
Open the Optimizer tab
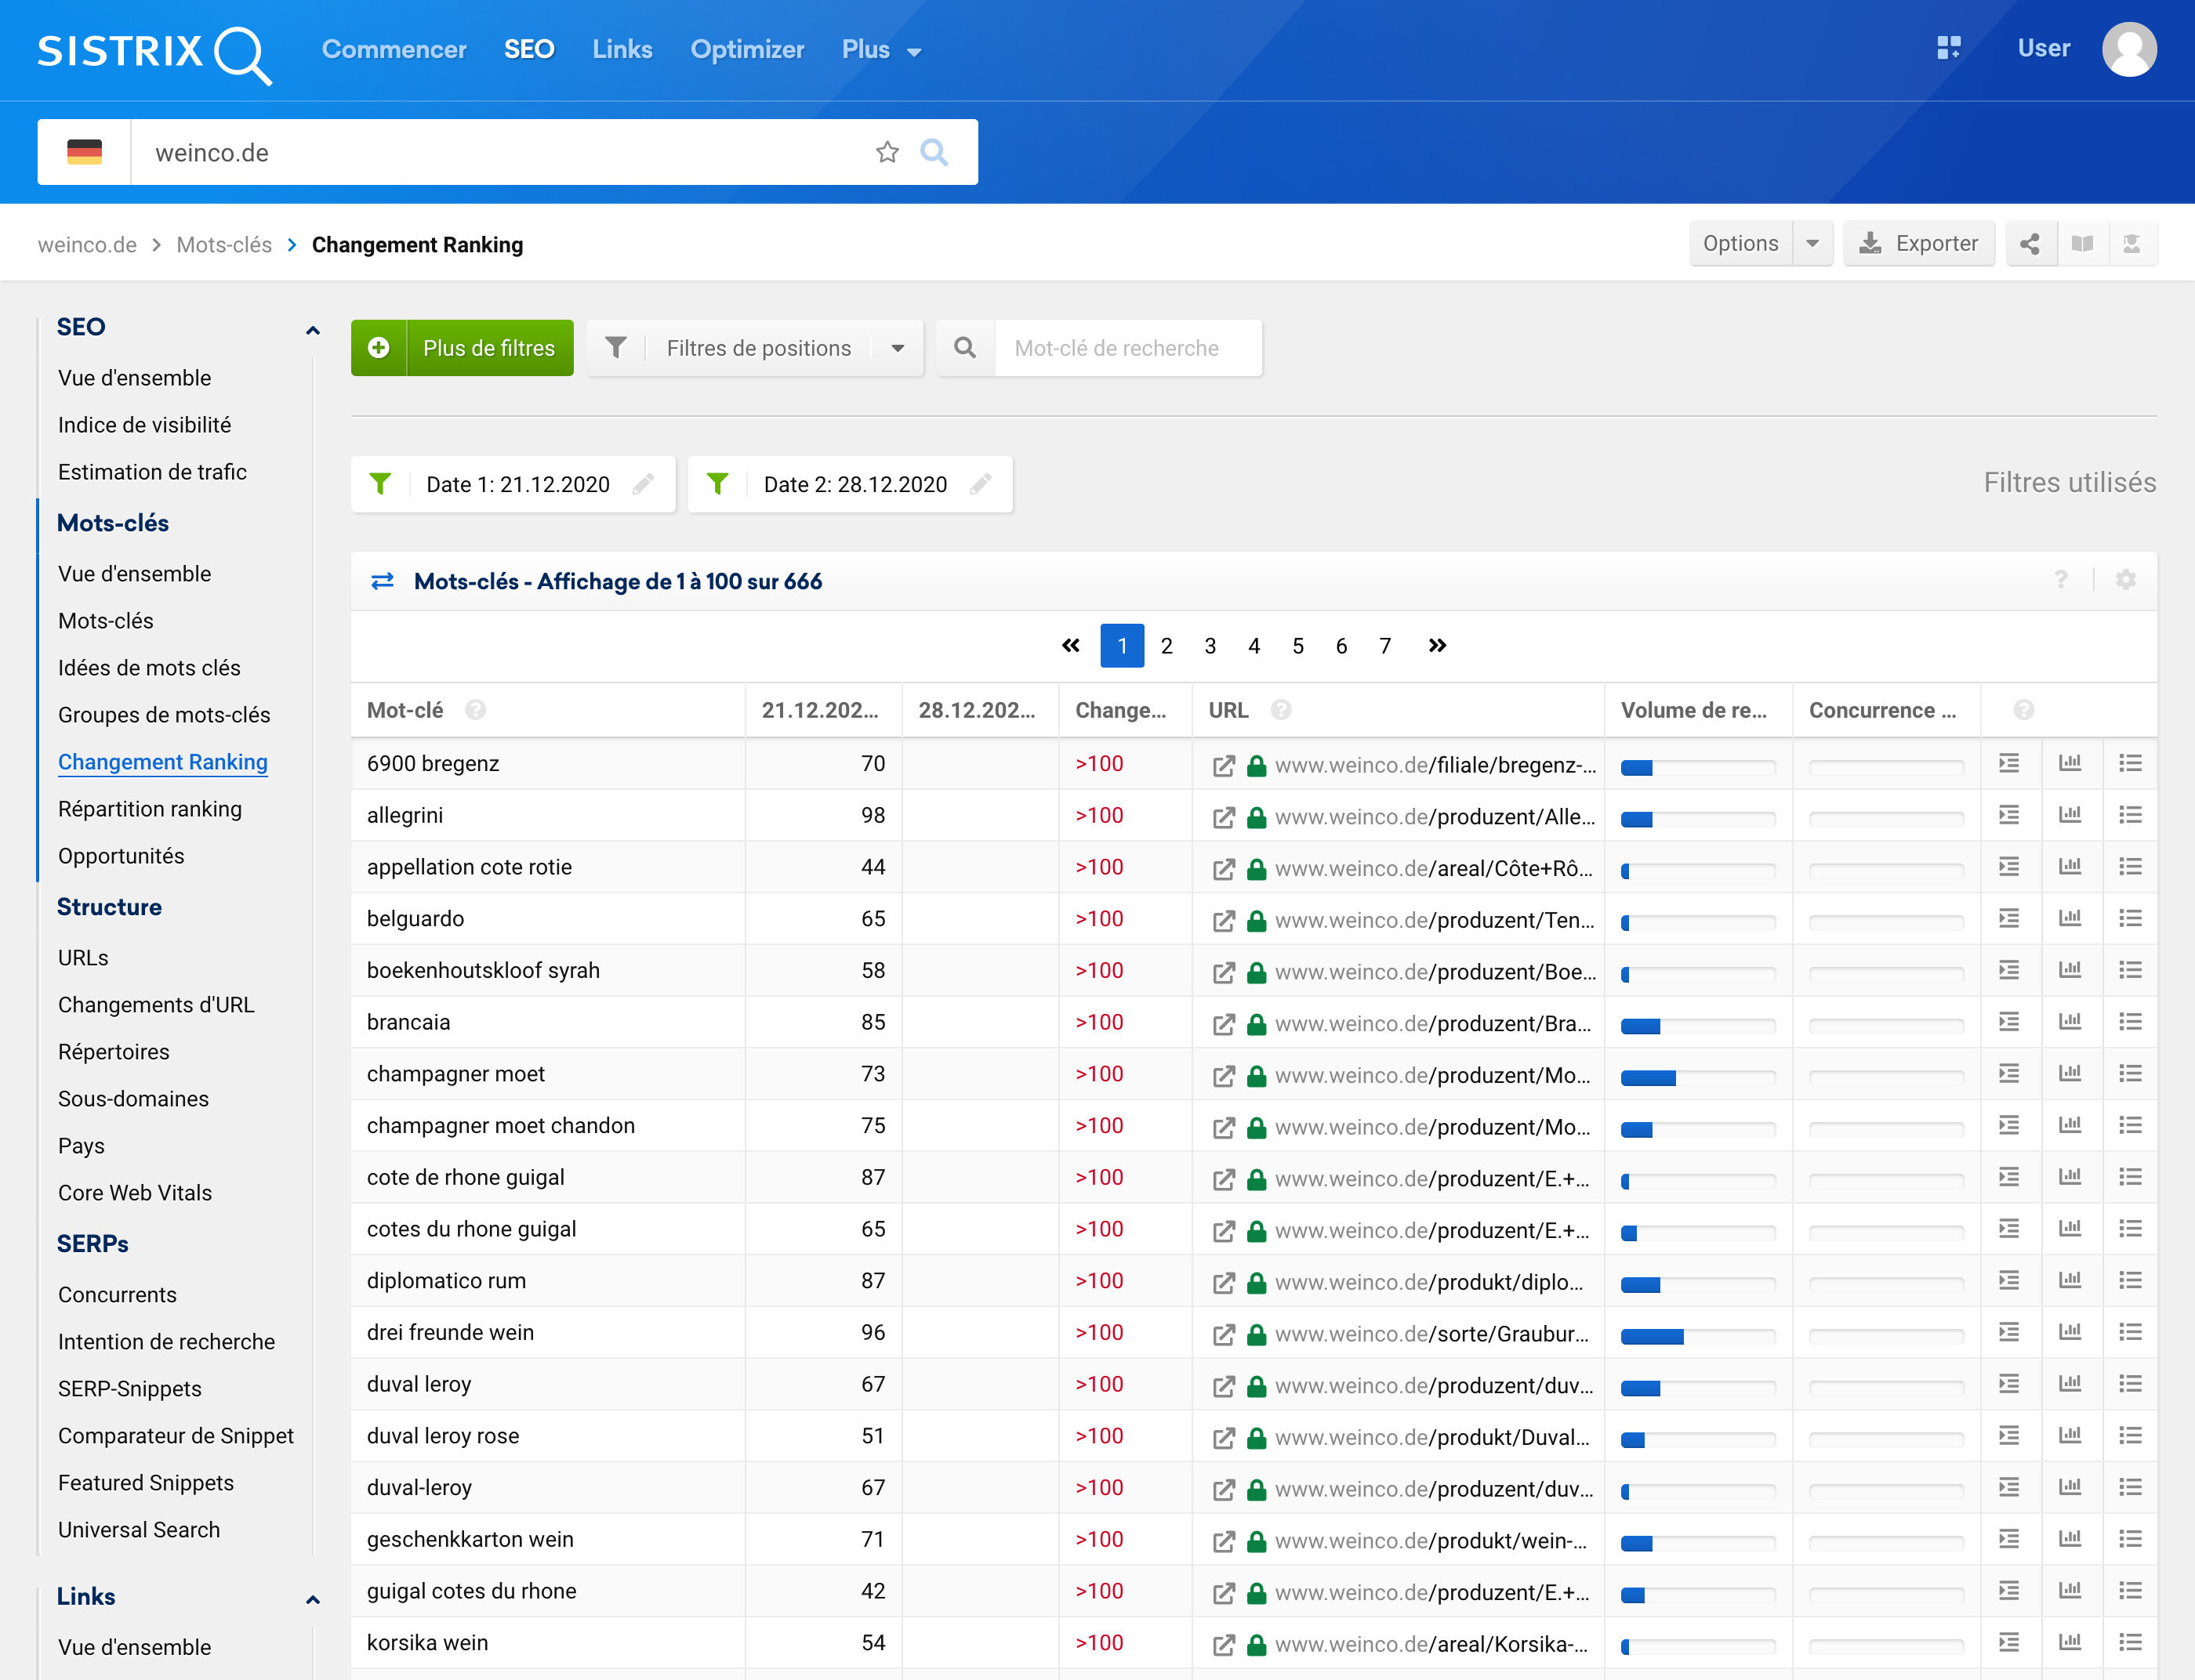(x=747, y=50)
